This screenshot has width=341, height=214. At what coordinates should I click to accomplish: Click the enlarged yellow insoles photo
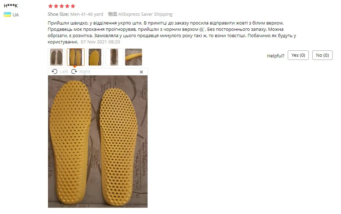98,141
